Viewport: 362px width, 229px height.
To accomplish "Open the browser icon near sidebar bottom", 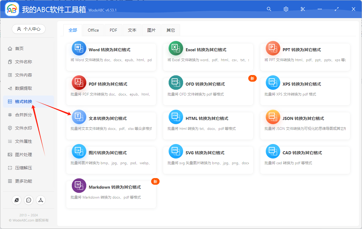I will coord(17,200).
